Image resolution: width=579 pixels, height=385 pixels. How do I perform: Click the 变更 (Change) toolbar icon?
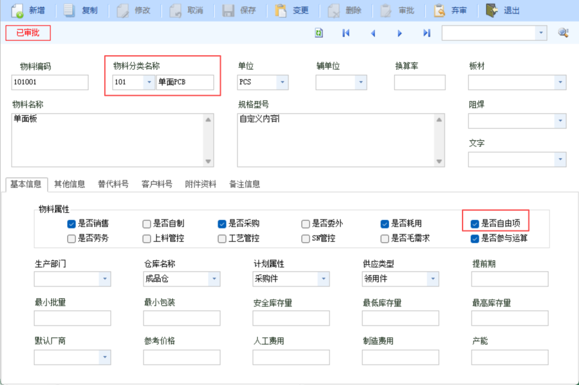click(280, 10)
